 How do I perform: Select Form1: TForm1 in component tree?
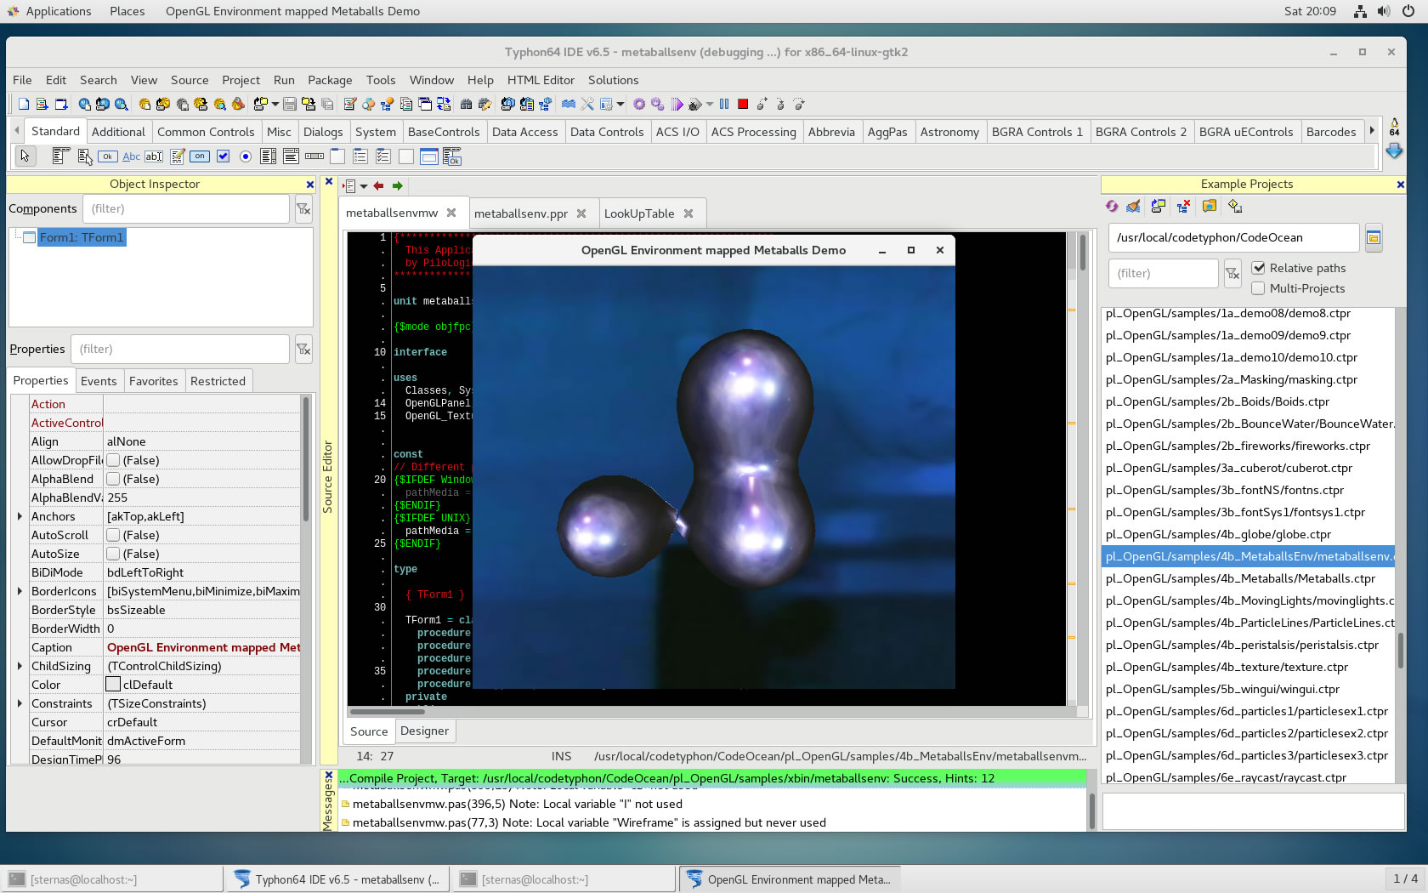click(82, 237)
